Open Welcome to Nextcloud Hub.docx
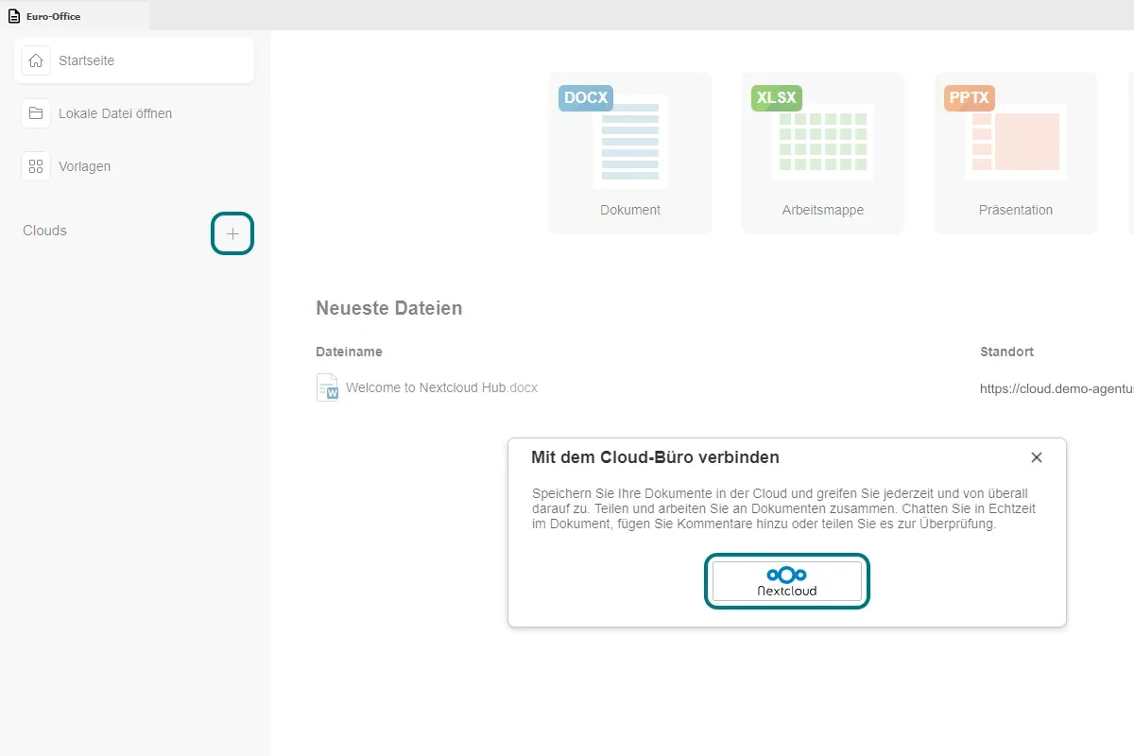1134x756 pixels. pyautogui.click(x=441, y=387)
